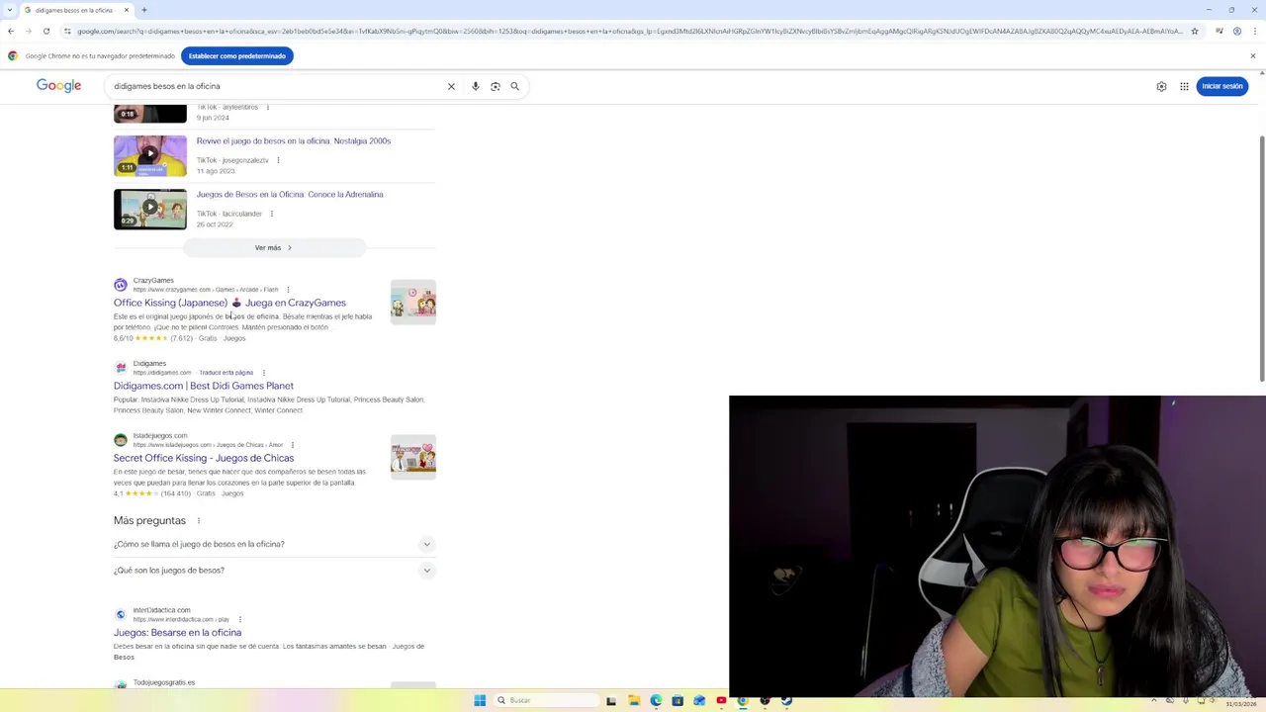Play the Revive el juego de besos video thumbnail
Screen dimensions: 1266x712
pyautogui.click(x=150, y=156)
